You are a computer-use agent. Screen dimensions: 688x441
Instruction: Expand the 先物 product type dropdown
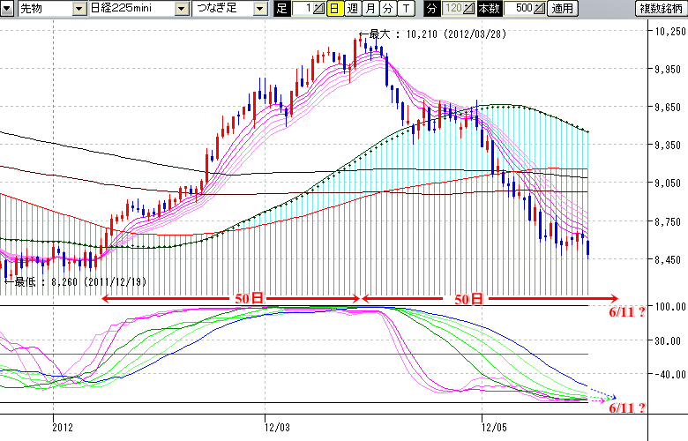pos(79,8)
